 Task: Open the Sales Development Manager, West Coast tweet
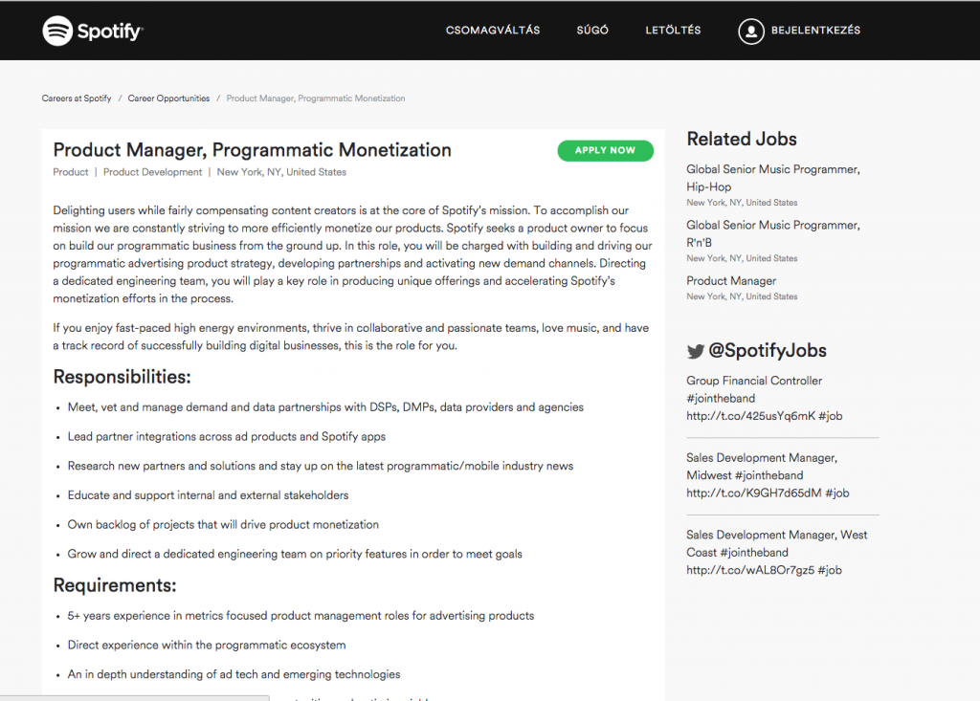click(777, 553)
